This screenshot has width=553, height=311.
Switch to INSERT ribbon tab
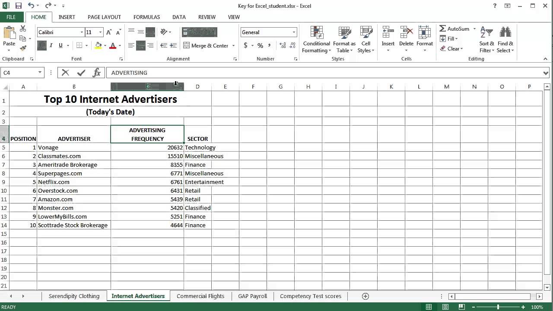(67, 17)
